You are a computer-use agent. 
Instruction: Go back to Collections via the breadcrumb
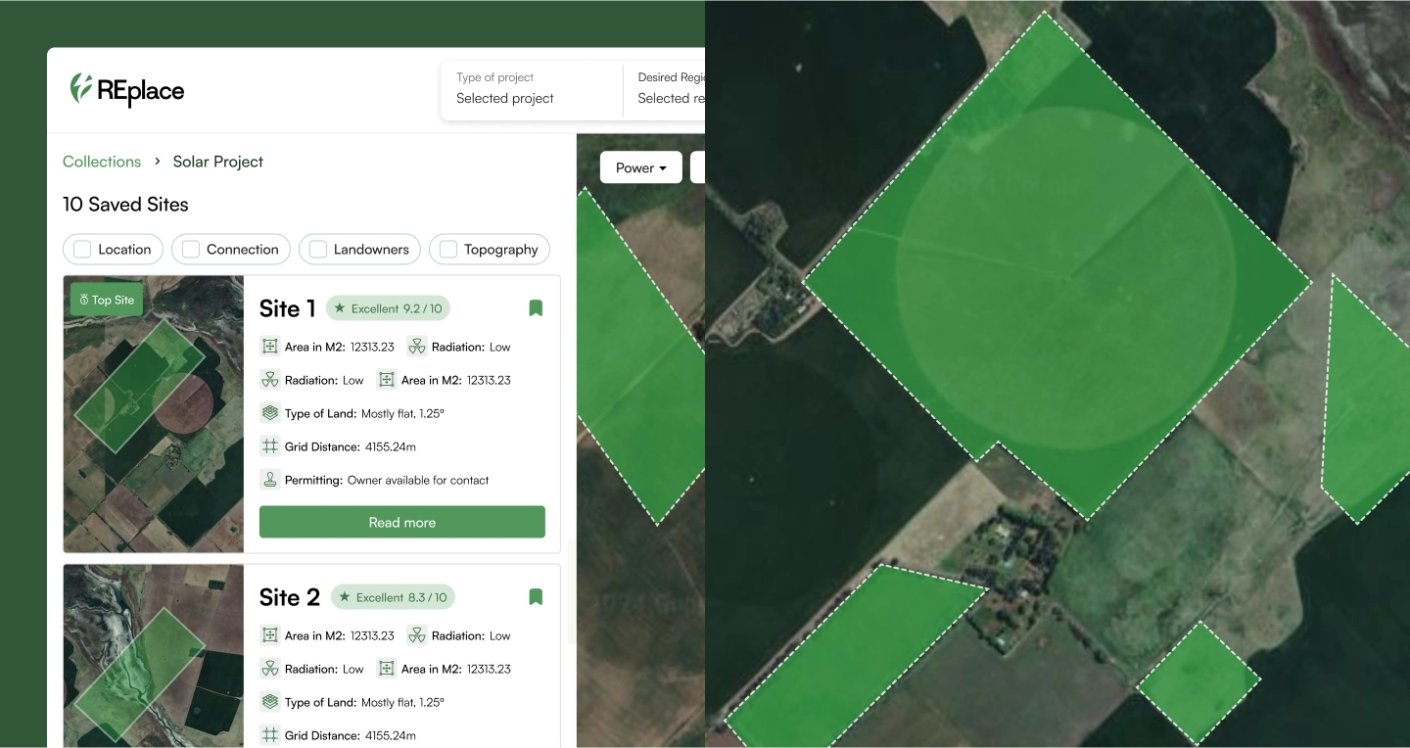click(102, 162)
